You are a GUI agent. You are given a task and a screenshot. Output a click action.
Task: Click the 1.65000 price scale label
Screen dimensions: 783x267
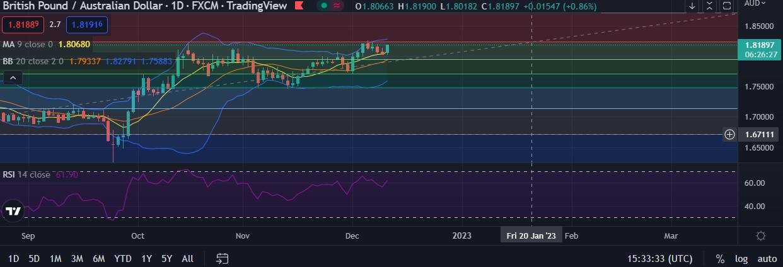click(759, 147)
